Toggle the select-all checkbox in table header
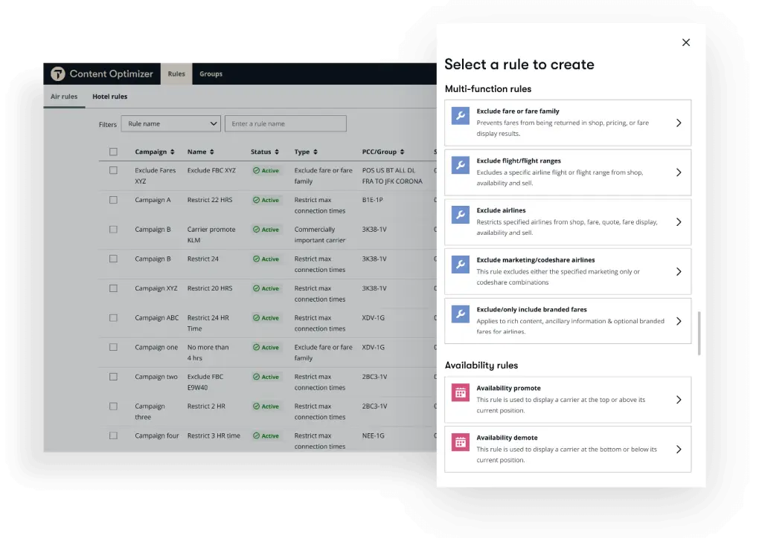This screenshot has height=538, width=762. pyautogui.click(x=113, y=152)
